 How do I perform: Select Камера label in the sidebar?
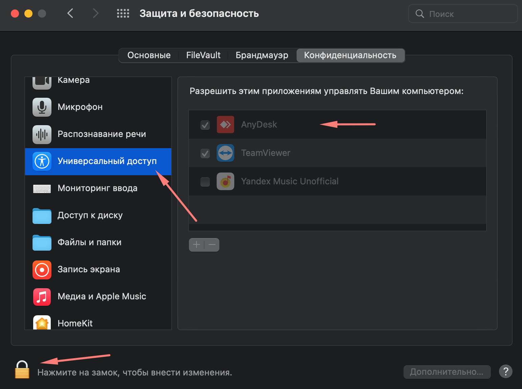[x=74, y=81]
